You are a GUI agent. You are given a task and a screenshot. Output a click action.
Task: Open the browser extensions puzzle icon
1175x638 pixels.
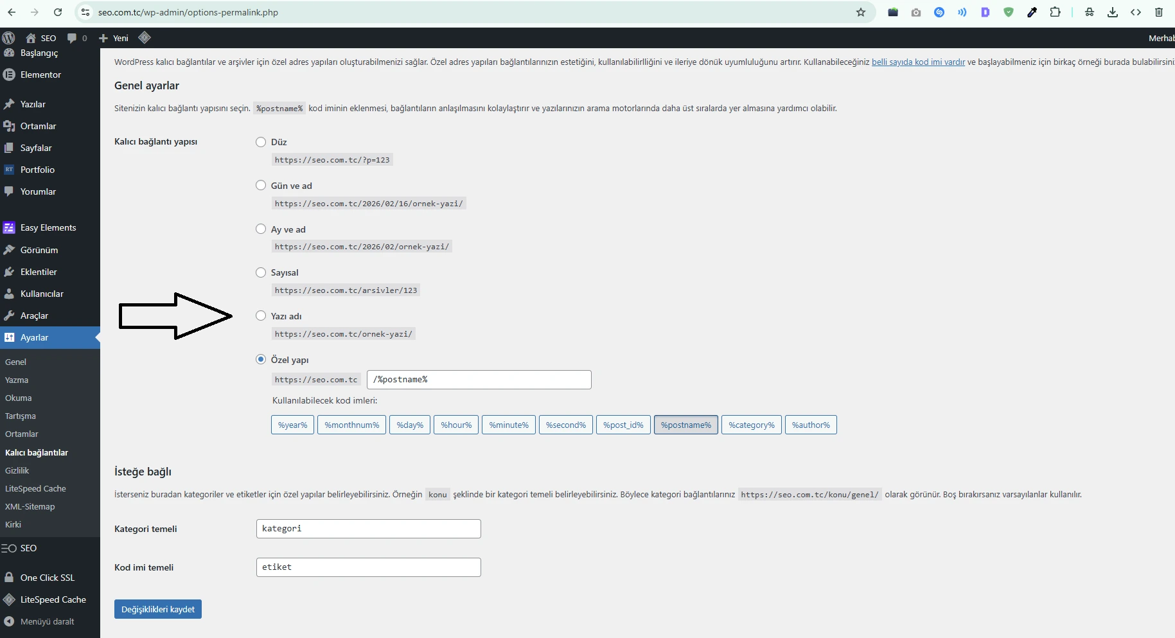(x=1056, y=12)
